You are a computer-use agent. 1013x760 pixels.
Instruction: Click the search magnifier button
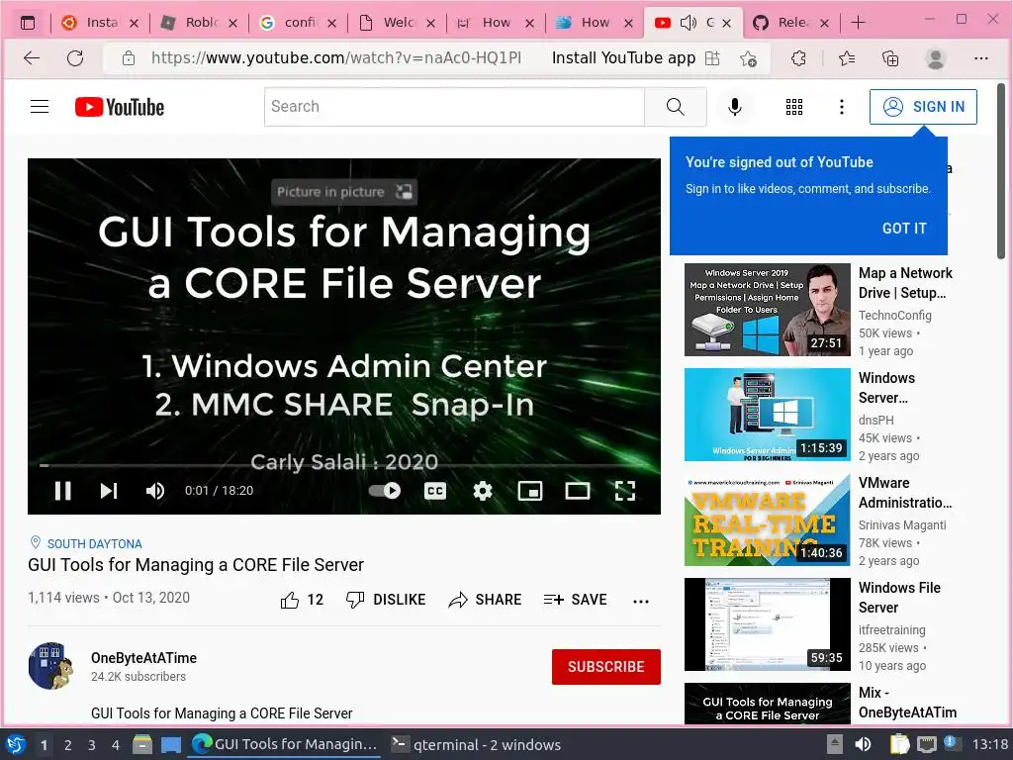point(675,107)
